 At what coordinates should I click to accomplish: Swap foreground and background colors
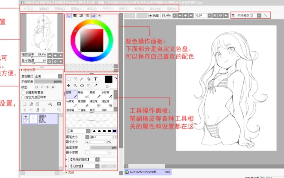pyautogui.click(x=115, y=78)
